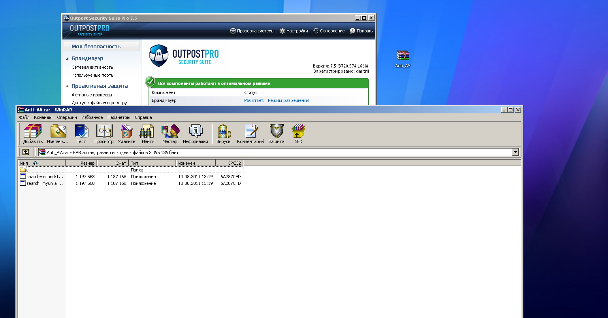The image size is (608, 318).
Task: Open the Комментарий (Comment) tool
Action: 250,134
